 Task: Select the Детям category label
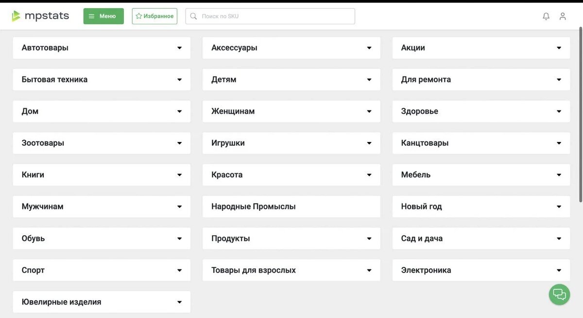pyautogui.click(x=224, y=79)
